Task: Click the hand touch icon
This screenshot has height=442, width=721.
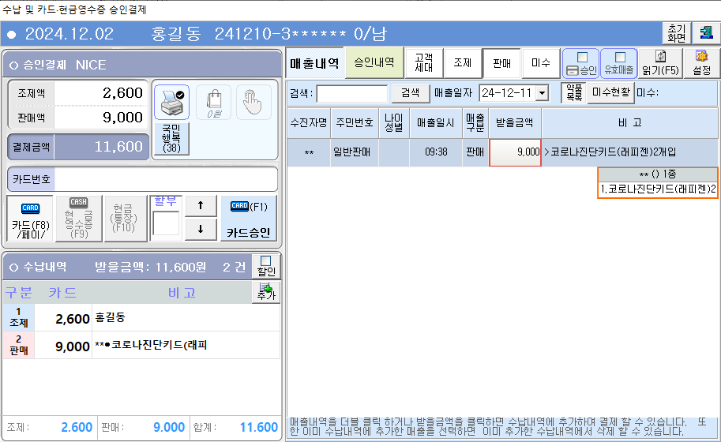Action: click(x=253, y=102)
